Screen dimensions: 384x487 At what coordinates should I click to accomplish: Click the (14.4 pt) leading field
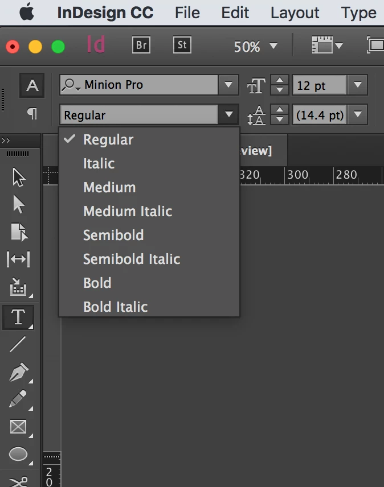pyautogui.click(x=319, y=115)
